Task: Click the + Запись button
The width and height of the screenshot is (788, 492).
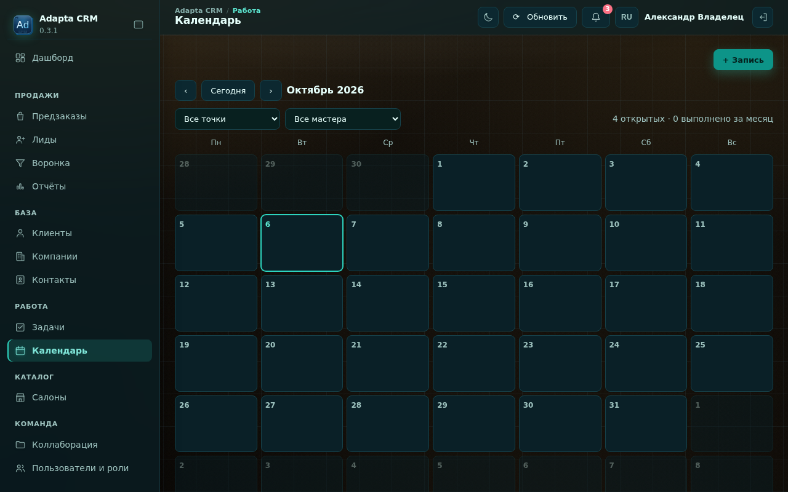Action: 743,60
